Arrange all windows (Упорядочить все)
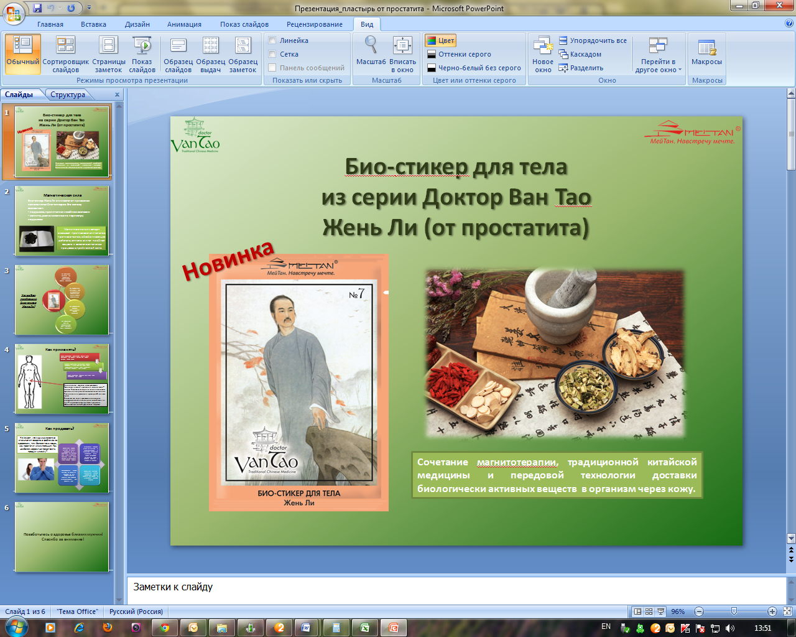The height and width of the screenshot is (637, 796). [x=593, y=40]
